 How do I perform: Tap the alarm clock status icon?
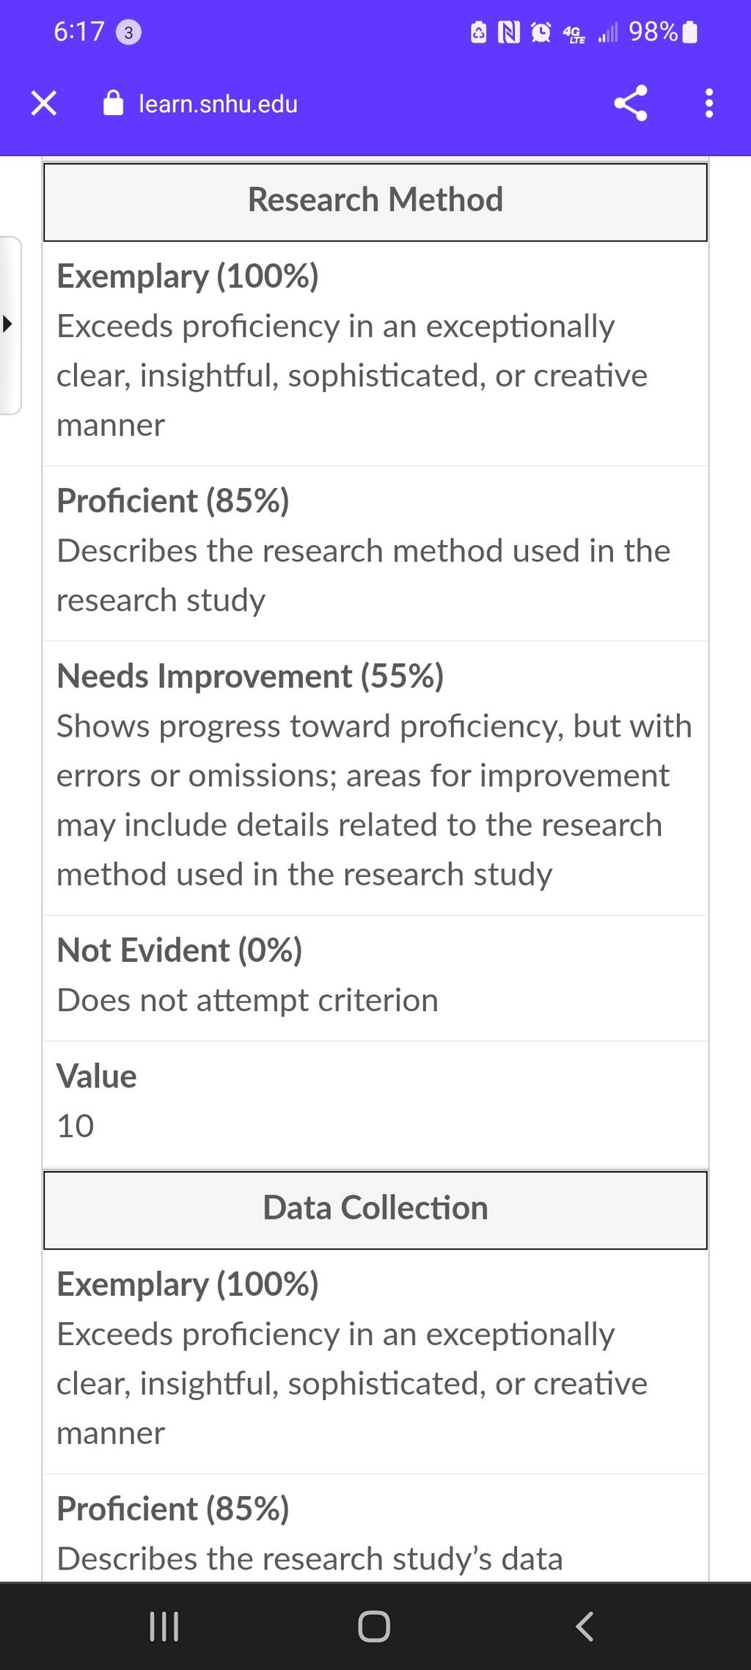click(x=541, y=32)
